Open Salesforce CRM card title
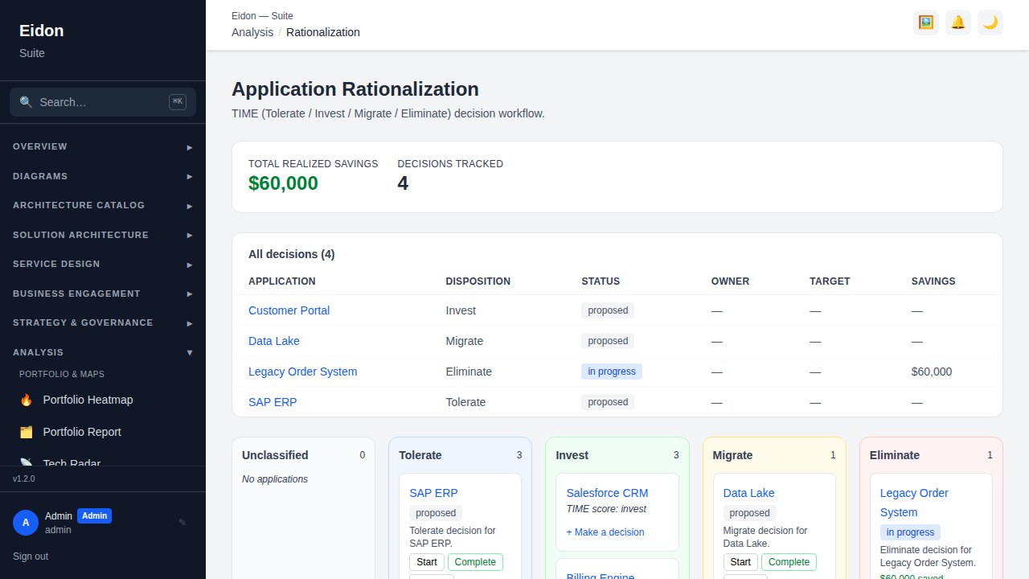1029x579 pixels. (607, 493)
